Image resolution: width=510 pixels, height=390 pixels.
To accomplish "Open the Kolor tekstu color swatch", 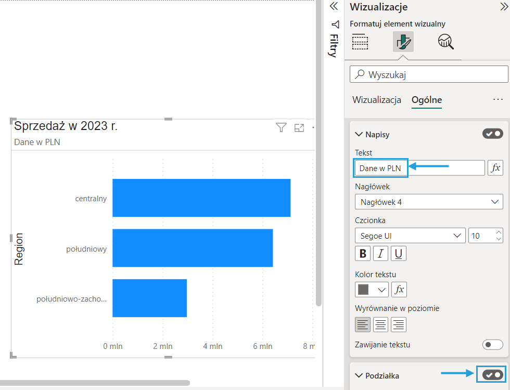I will point(372,289).
